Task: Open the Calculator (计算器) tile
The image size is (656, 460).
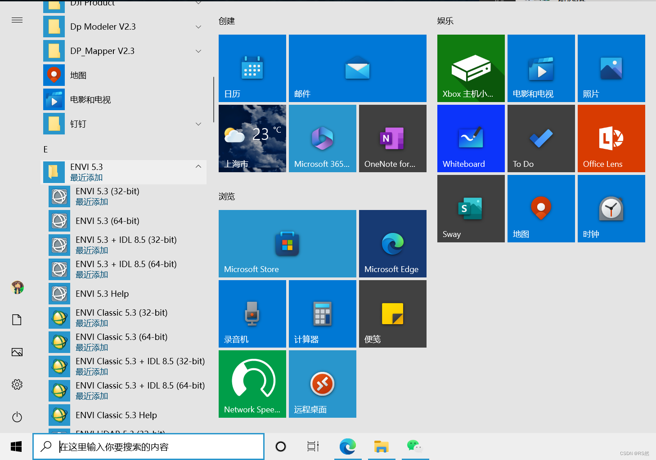Action: tap(323, 314)
